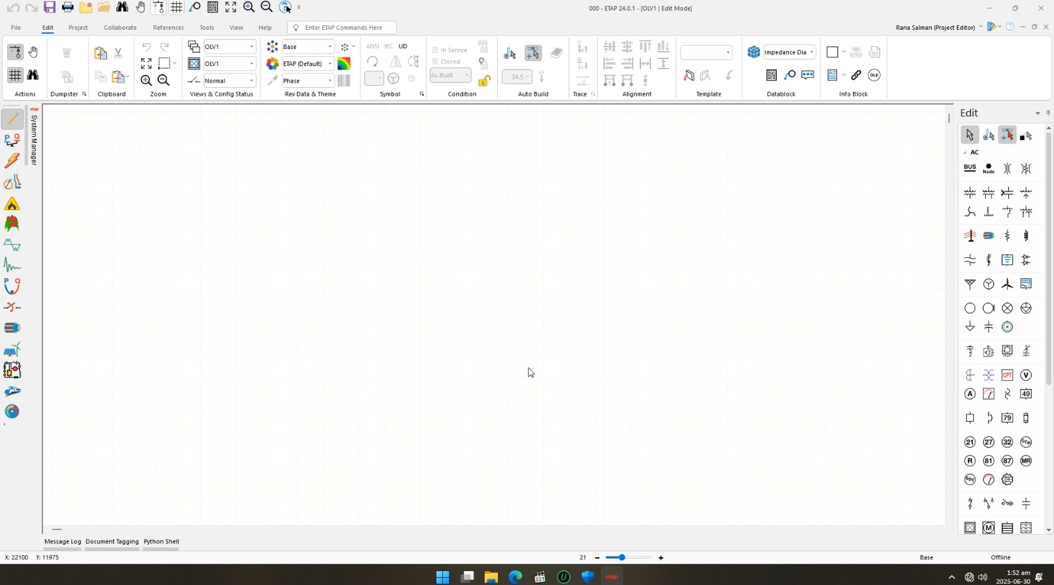Click the datablock speech bubble icon

point(808,75)
